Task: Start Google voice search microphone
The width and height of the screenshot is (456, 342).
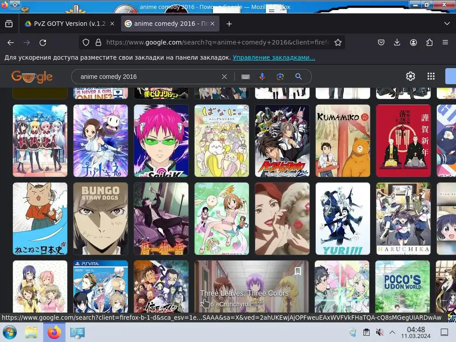Action: pos(262,77)
